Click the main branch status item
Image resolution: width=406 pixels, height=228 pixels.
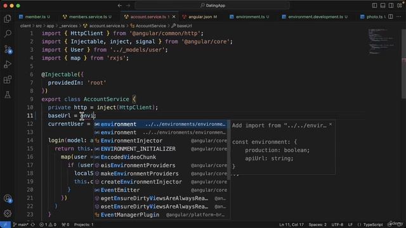point(21,225)
